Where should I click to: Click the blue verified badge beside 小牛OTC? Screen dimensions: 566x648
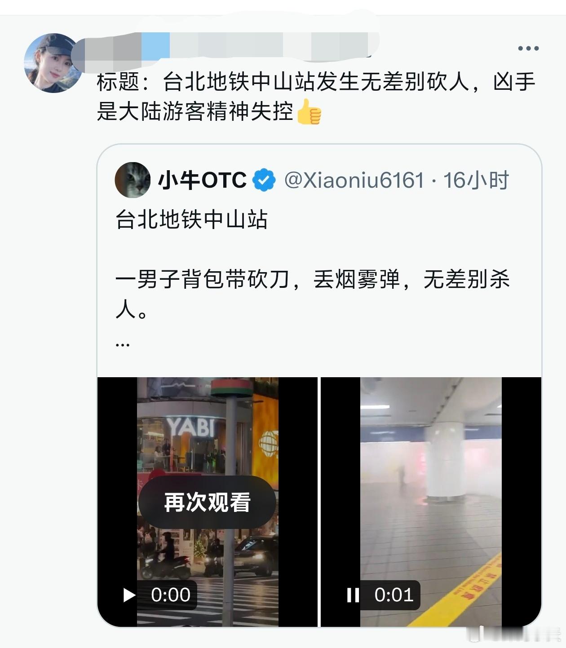coord(264,180)
